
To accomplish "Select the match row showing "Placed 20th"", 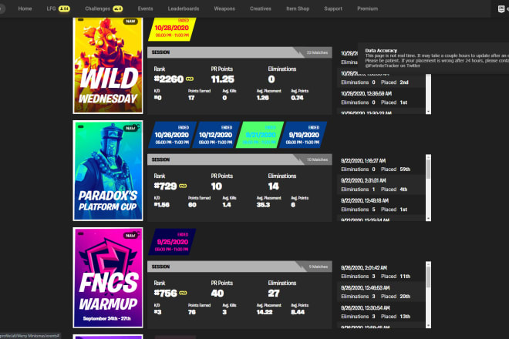I will pos(381,292).
